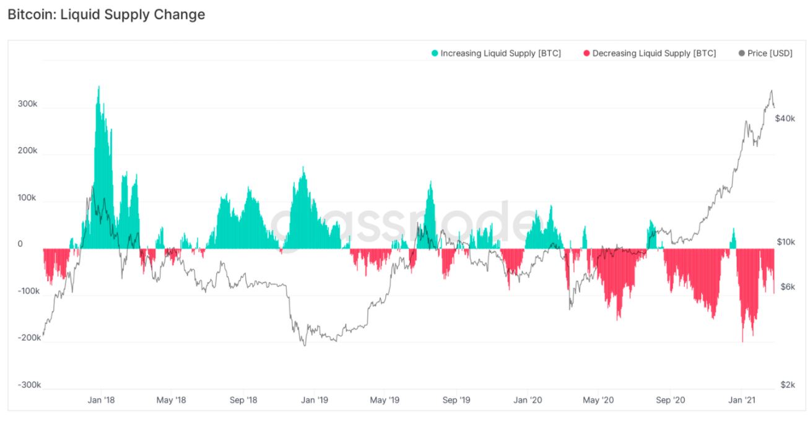Screen dimensions: 810x421
Task: Select the Jan '21 x-axis label
Action: pos(741,400)
